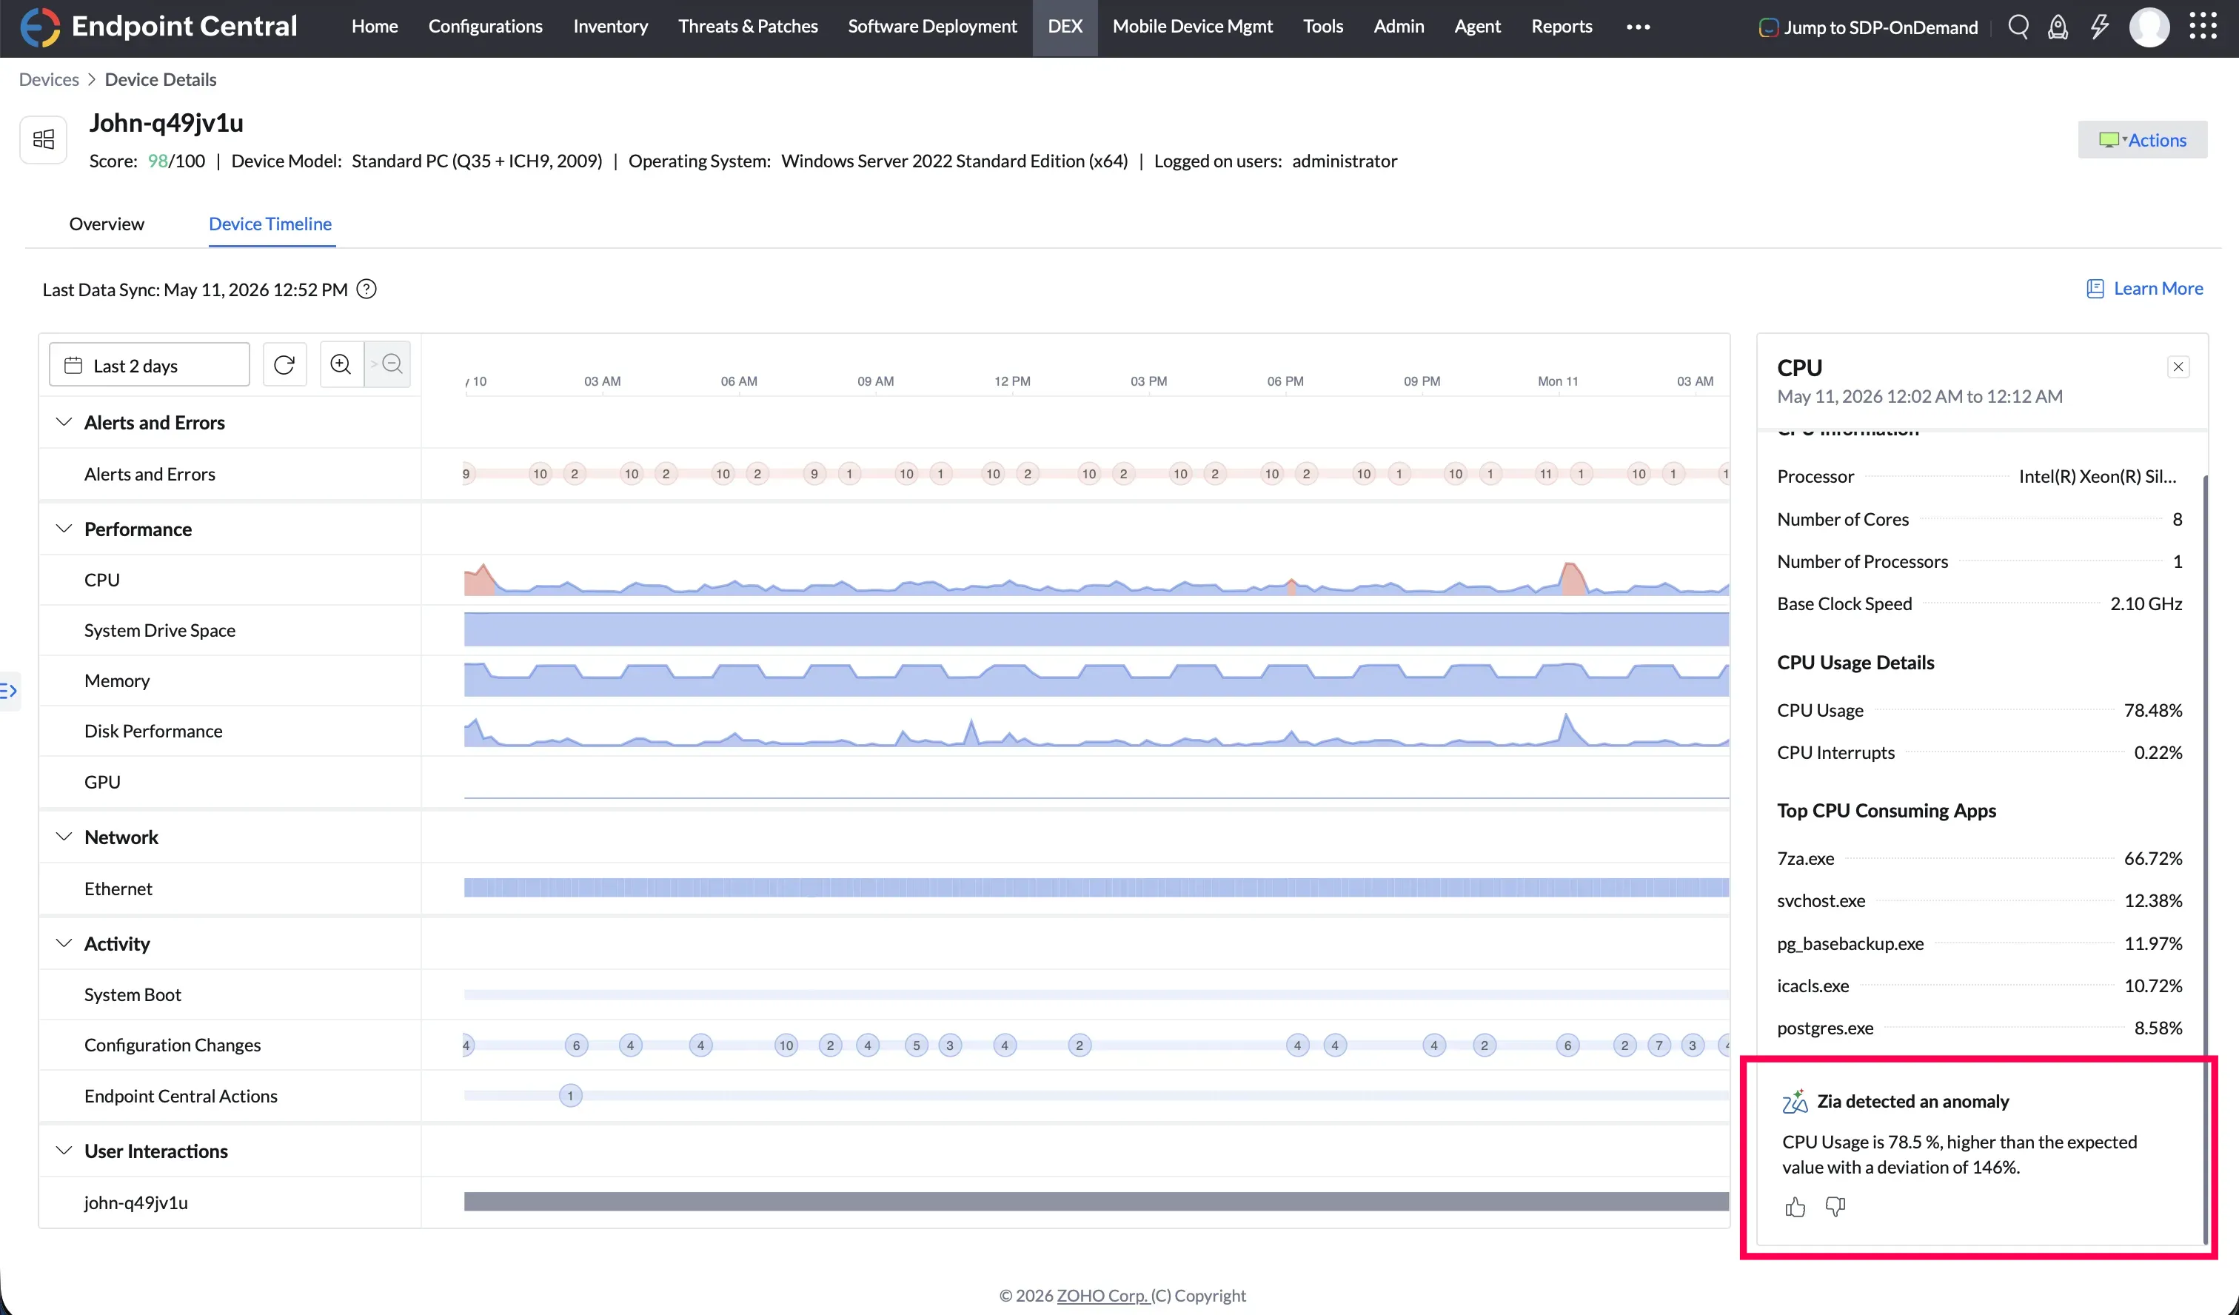2239x1315 pixels.
Task: Open the ZOHO Corp. footer link
Action: coord(1102,1296)
